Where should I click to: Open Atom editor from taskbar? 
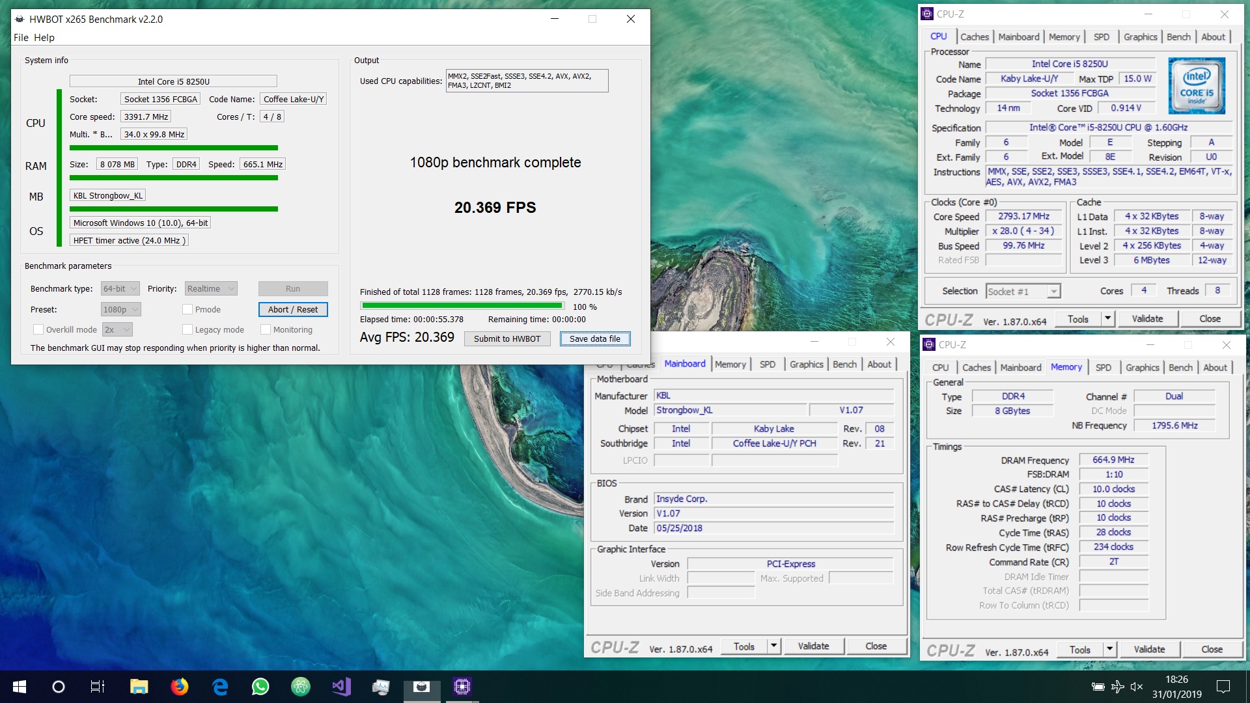(x=300, y=687)
